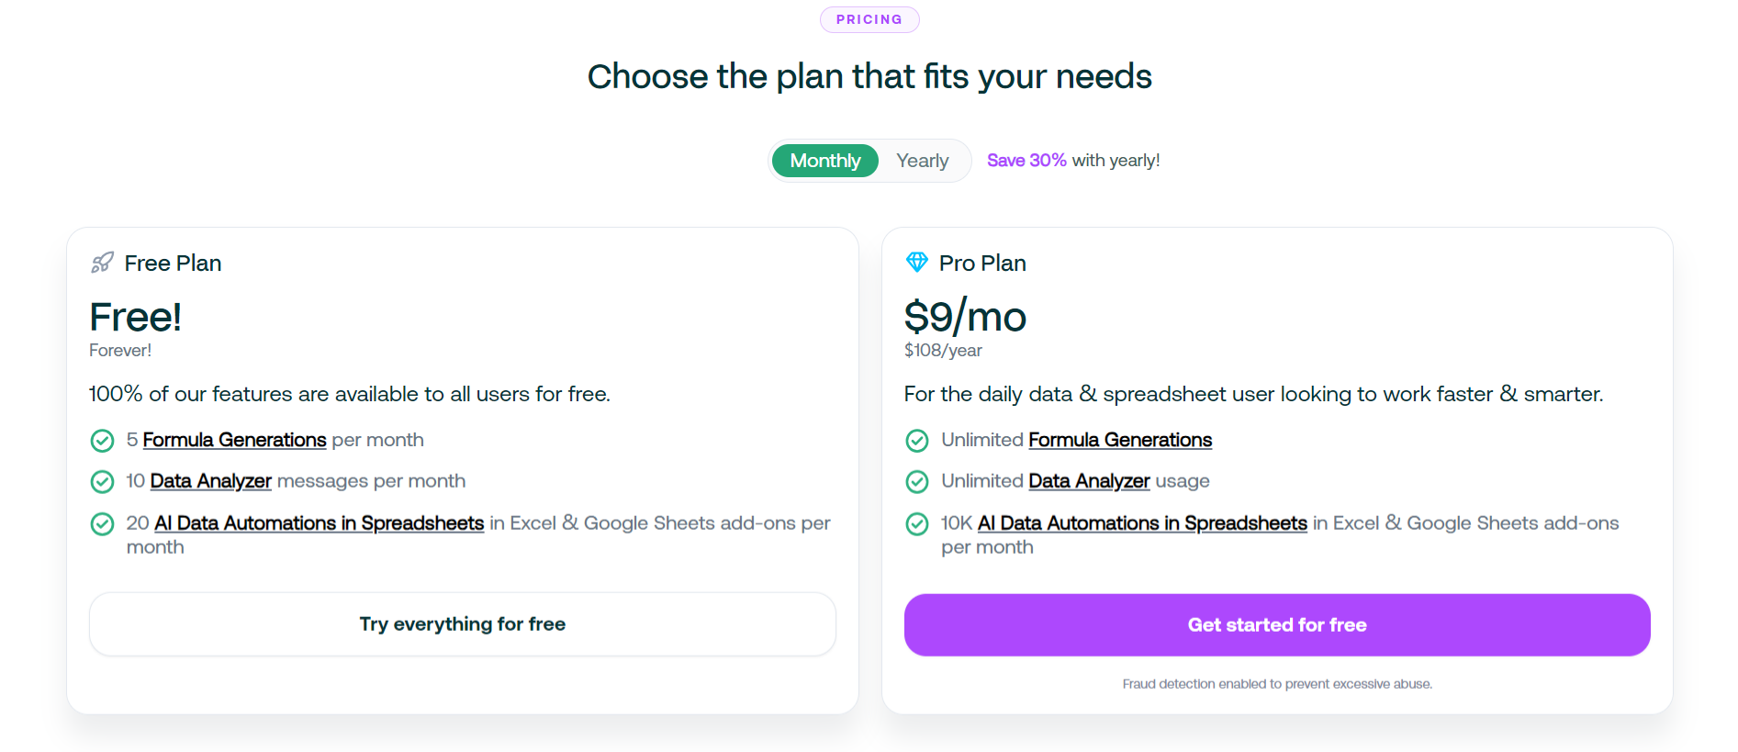Screen dimensions: 1738x752
Task: Follow the Pro Plan AI Data Automations link
Action: click(x=1141, y=523)
